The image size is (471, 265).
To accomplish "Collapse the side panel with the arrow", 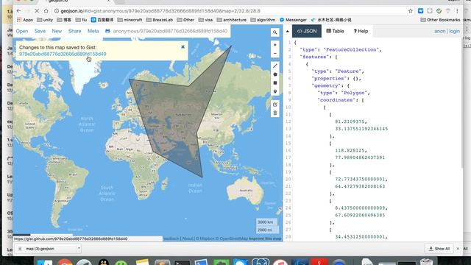I will tap(288, 31).
